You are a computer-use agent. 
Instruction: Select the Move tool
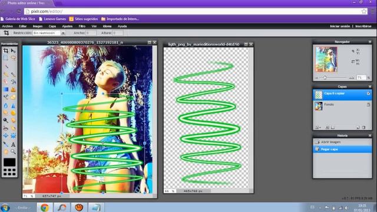click(x=13, y=51)
